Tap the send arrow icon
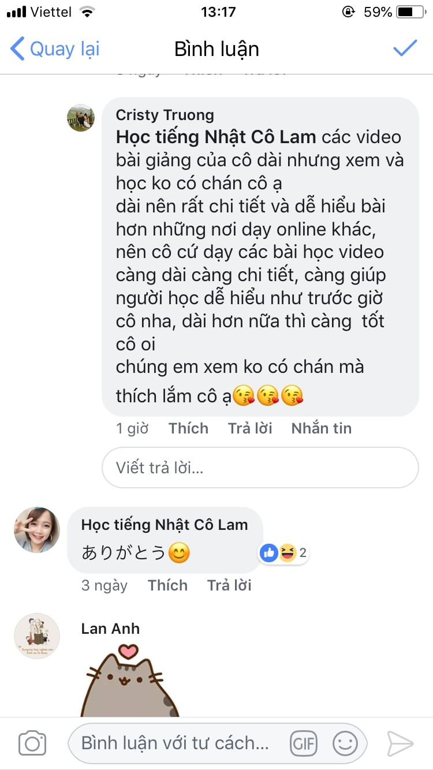 [400, 743]
